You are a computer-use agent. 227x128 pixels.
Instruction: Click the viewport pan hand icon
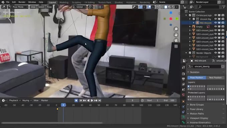pos(176,35)
